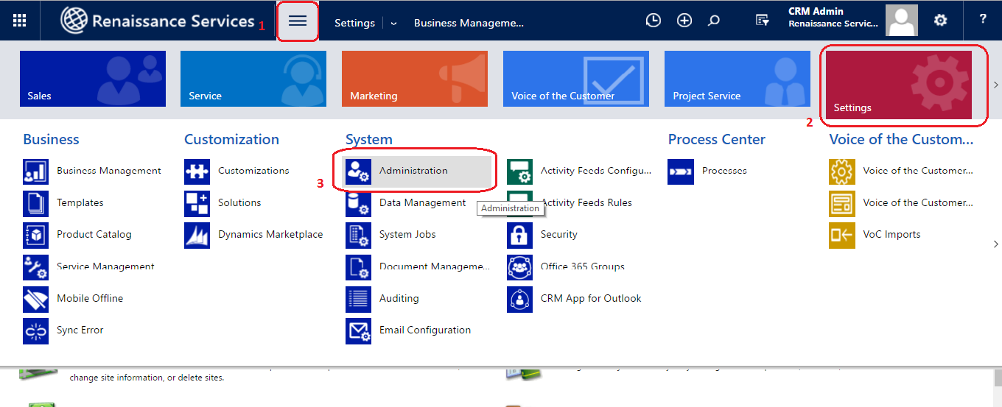Image resolution: width=1002 pixels, height=407 pixels.
Task: Open recently viewed items clock icon
Action: tap(653, 21)
